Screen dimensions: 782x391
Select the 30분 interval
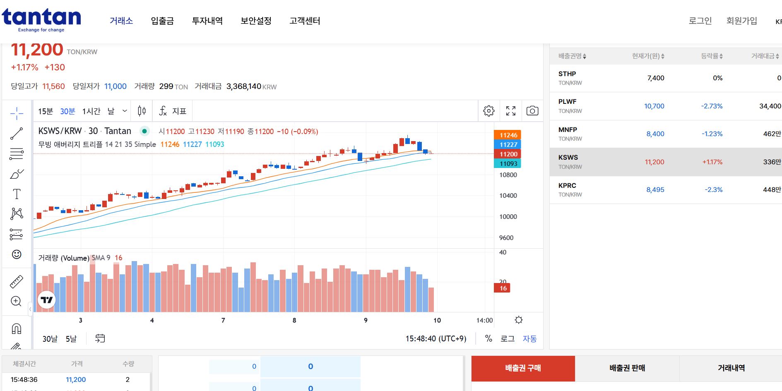pos(67,111)
